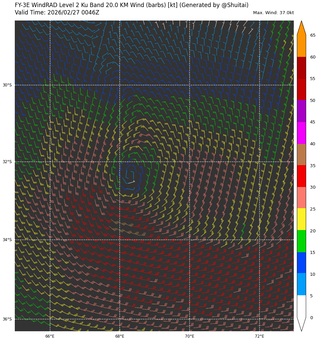Select the 36°S latitude axis label
Screen dimensions: 318x341
(x=7, y=319)
